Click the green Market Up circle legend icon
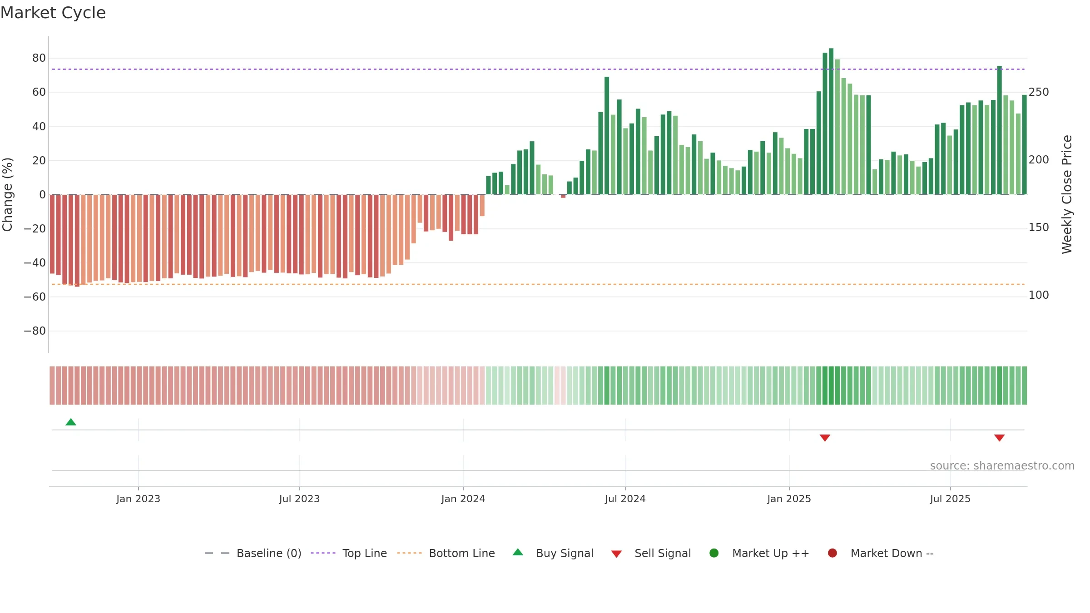This screenshot has width=1090, height=613. tap(714, 553)
